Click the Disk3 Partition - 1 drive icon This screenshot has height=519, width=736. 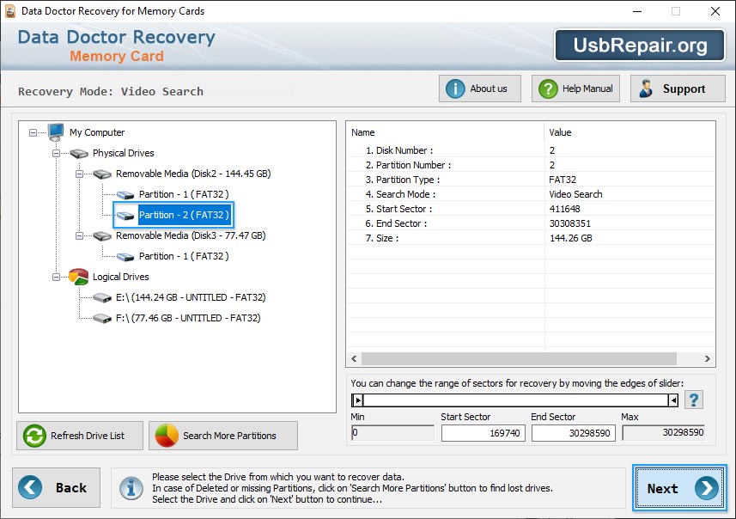coord(125,256)
